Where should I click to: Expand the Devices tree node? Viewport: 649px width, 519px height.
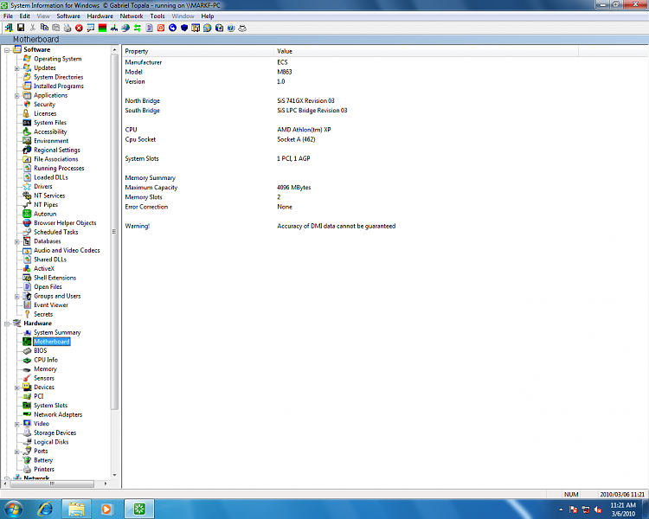click(x=17, y=388)
